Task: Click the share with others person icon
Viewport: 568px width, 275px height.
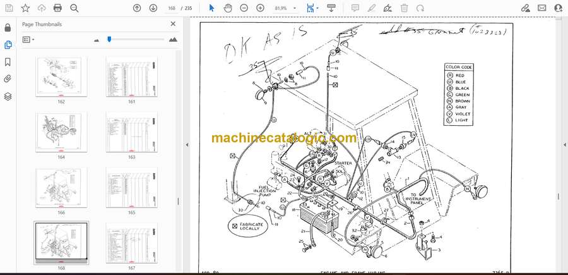Action: (x=559, y=8)
